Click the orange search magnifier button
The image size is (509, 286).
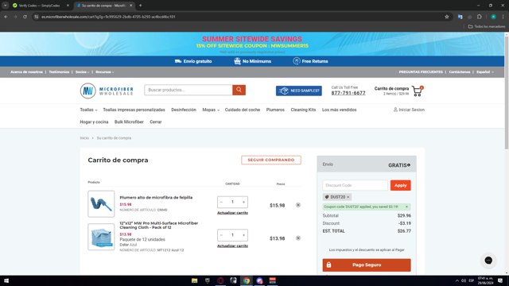coord(239,90)
